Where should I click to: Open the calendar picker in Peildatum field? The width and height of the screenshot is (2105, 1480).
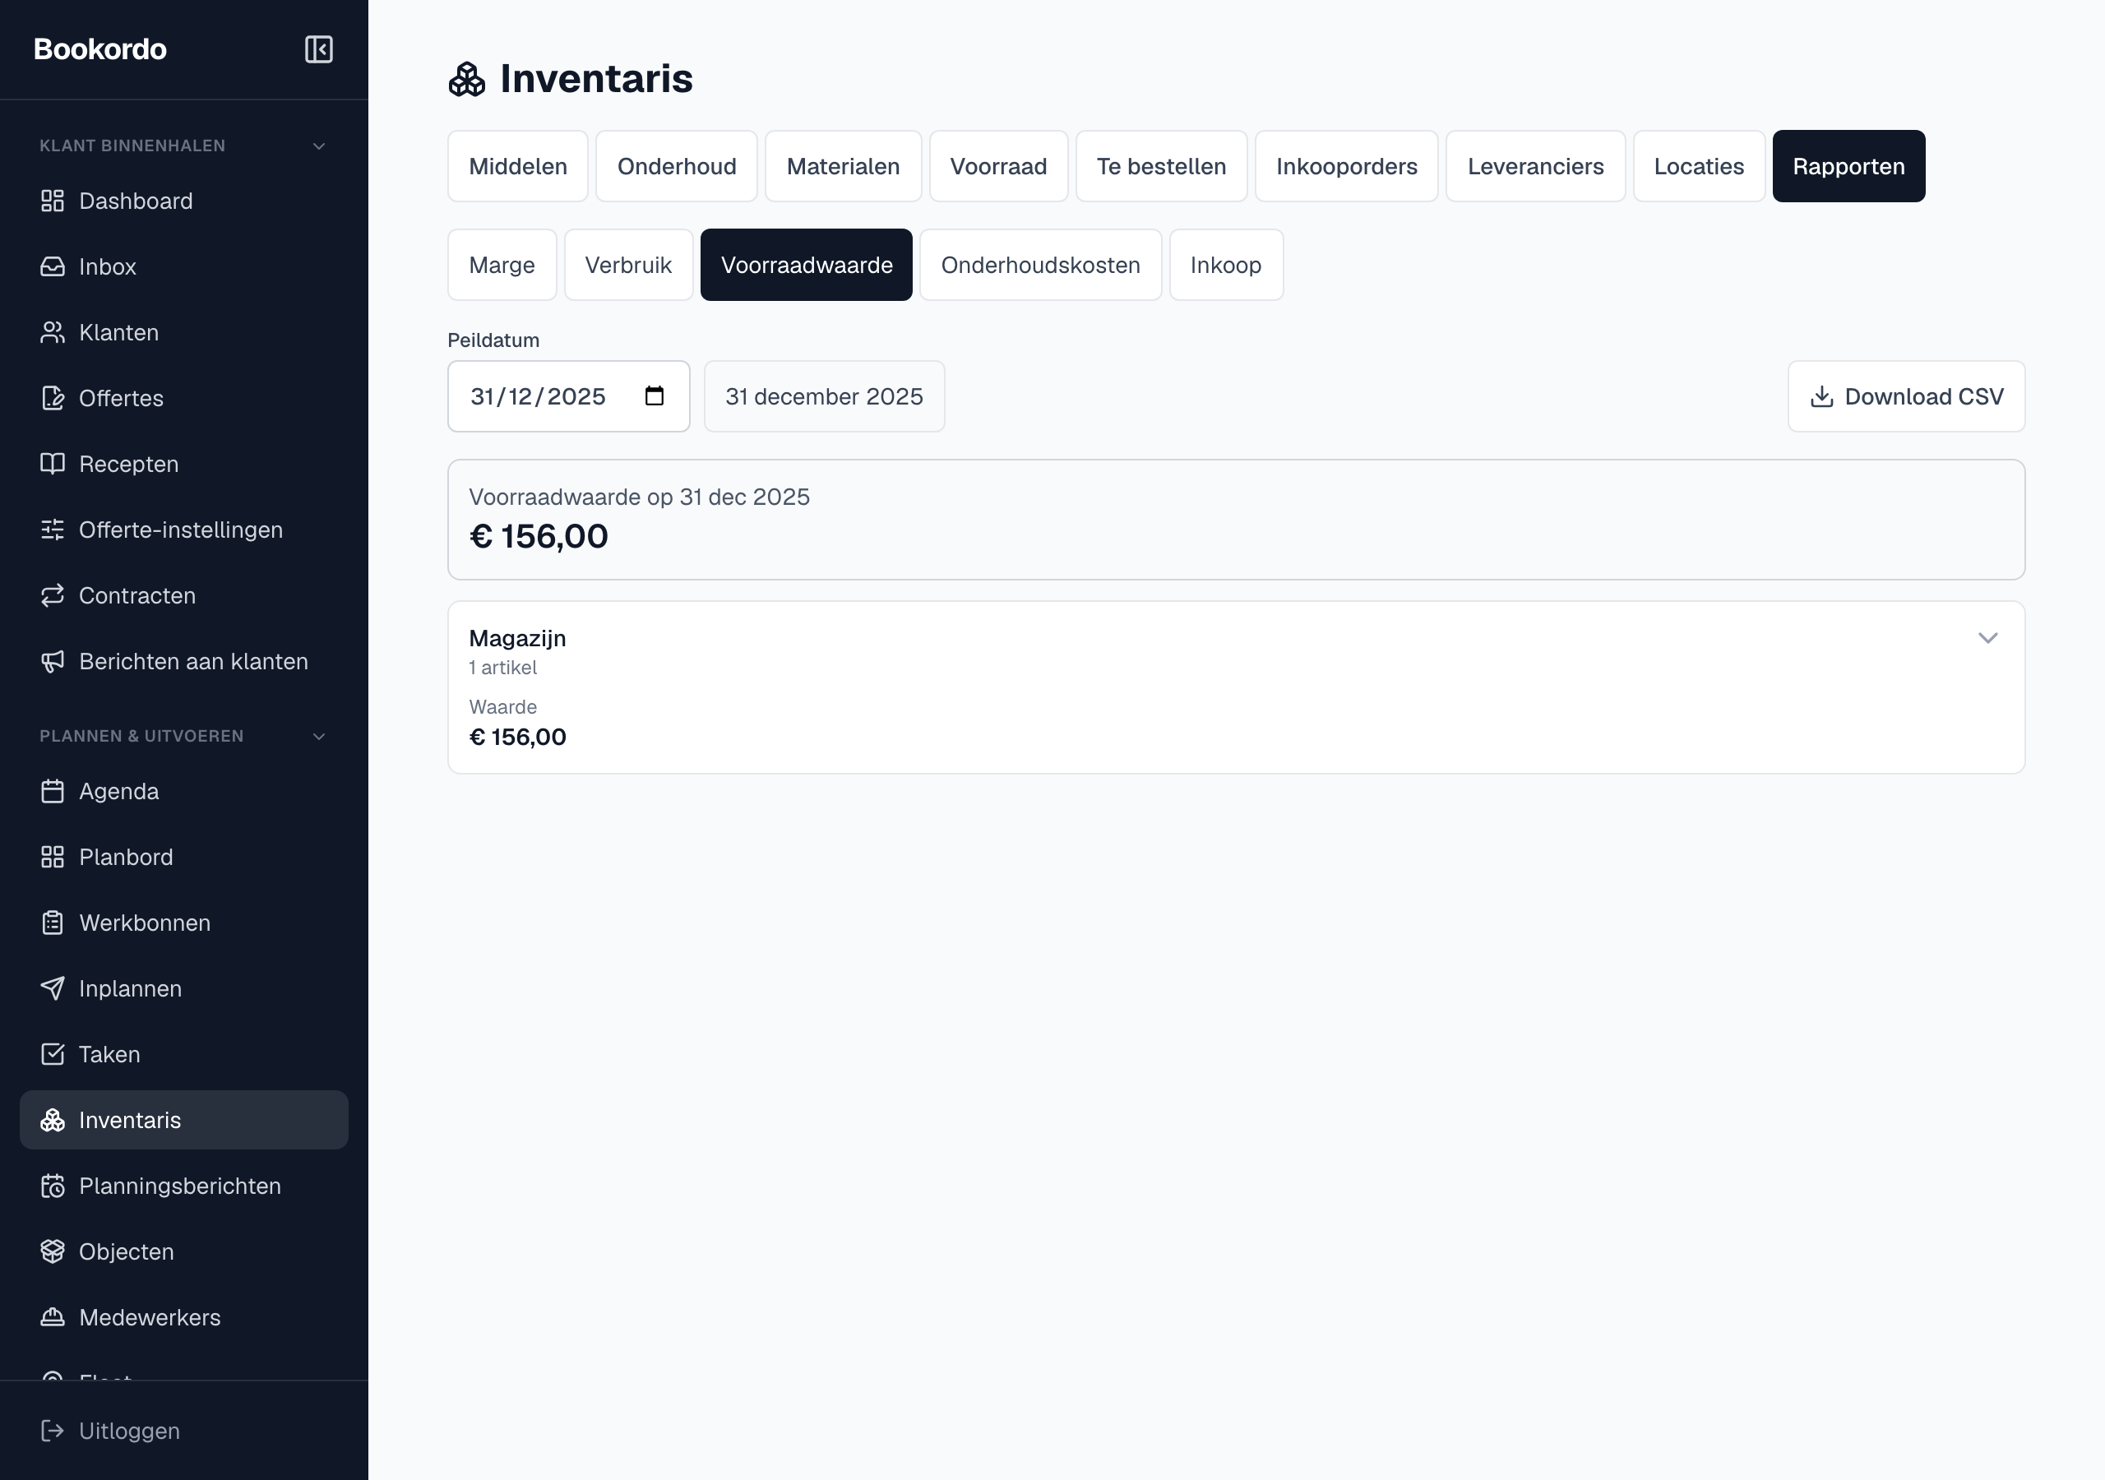coord(654,396)
